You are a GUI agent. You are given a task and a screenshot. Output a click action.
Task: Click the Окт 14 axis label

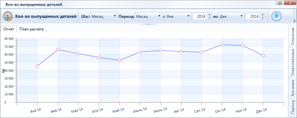click(220, 110)
